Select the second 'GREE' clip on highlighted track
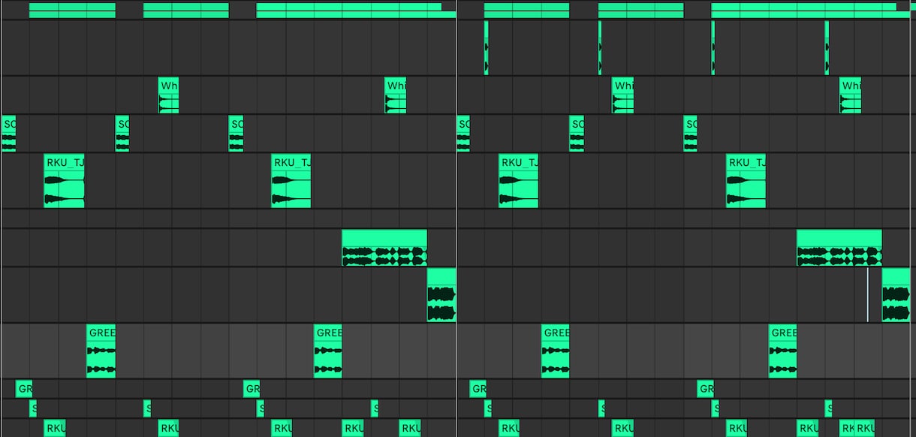The height and width of the screenshot is (437, 916). 328,351
